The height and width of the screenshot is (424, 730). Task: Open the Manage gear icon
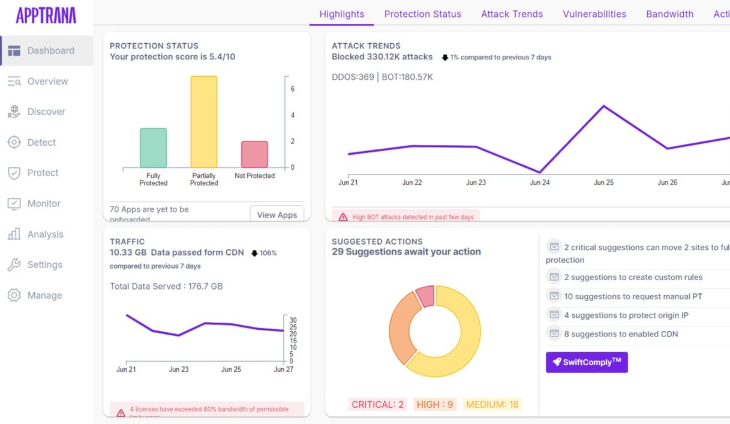coord(14,295)
